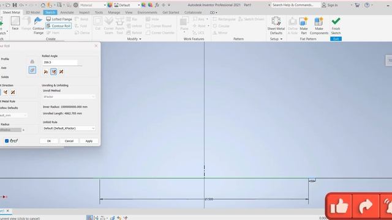This screenshot has height=220, width=392.
Task: Go to the Home view icon
Action: [43, 5]
